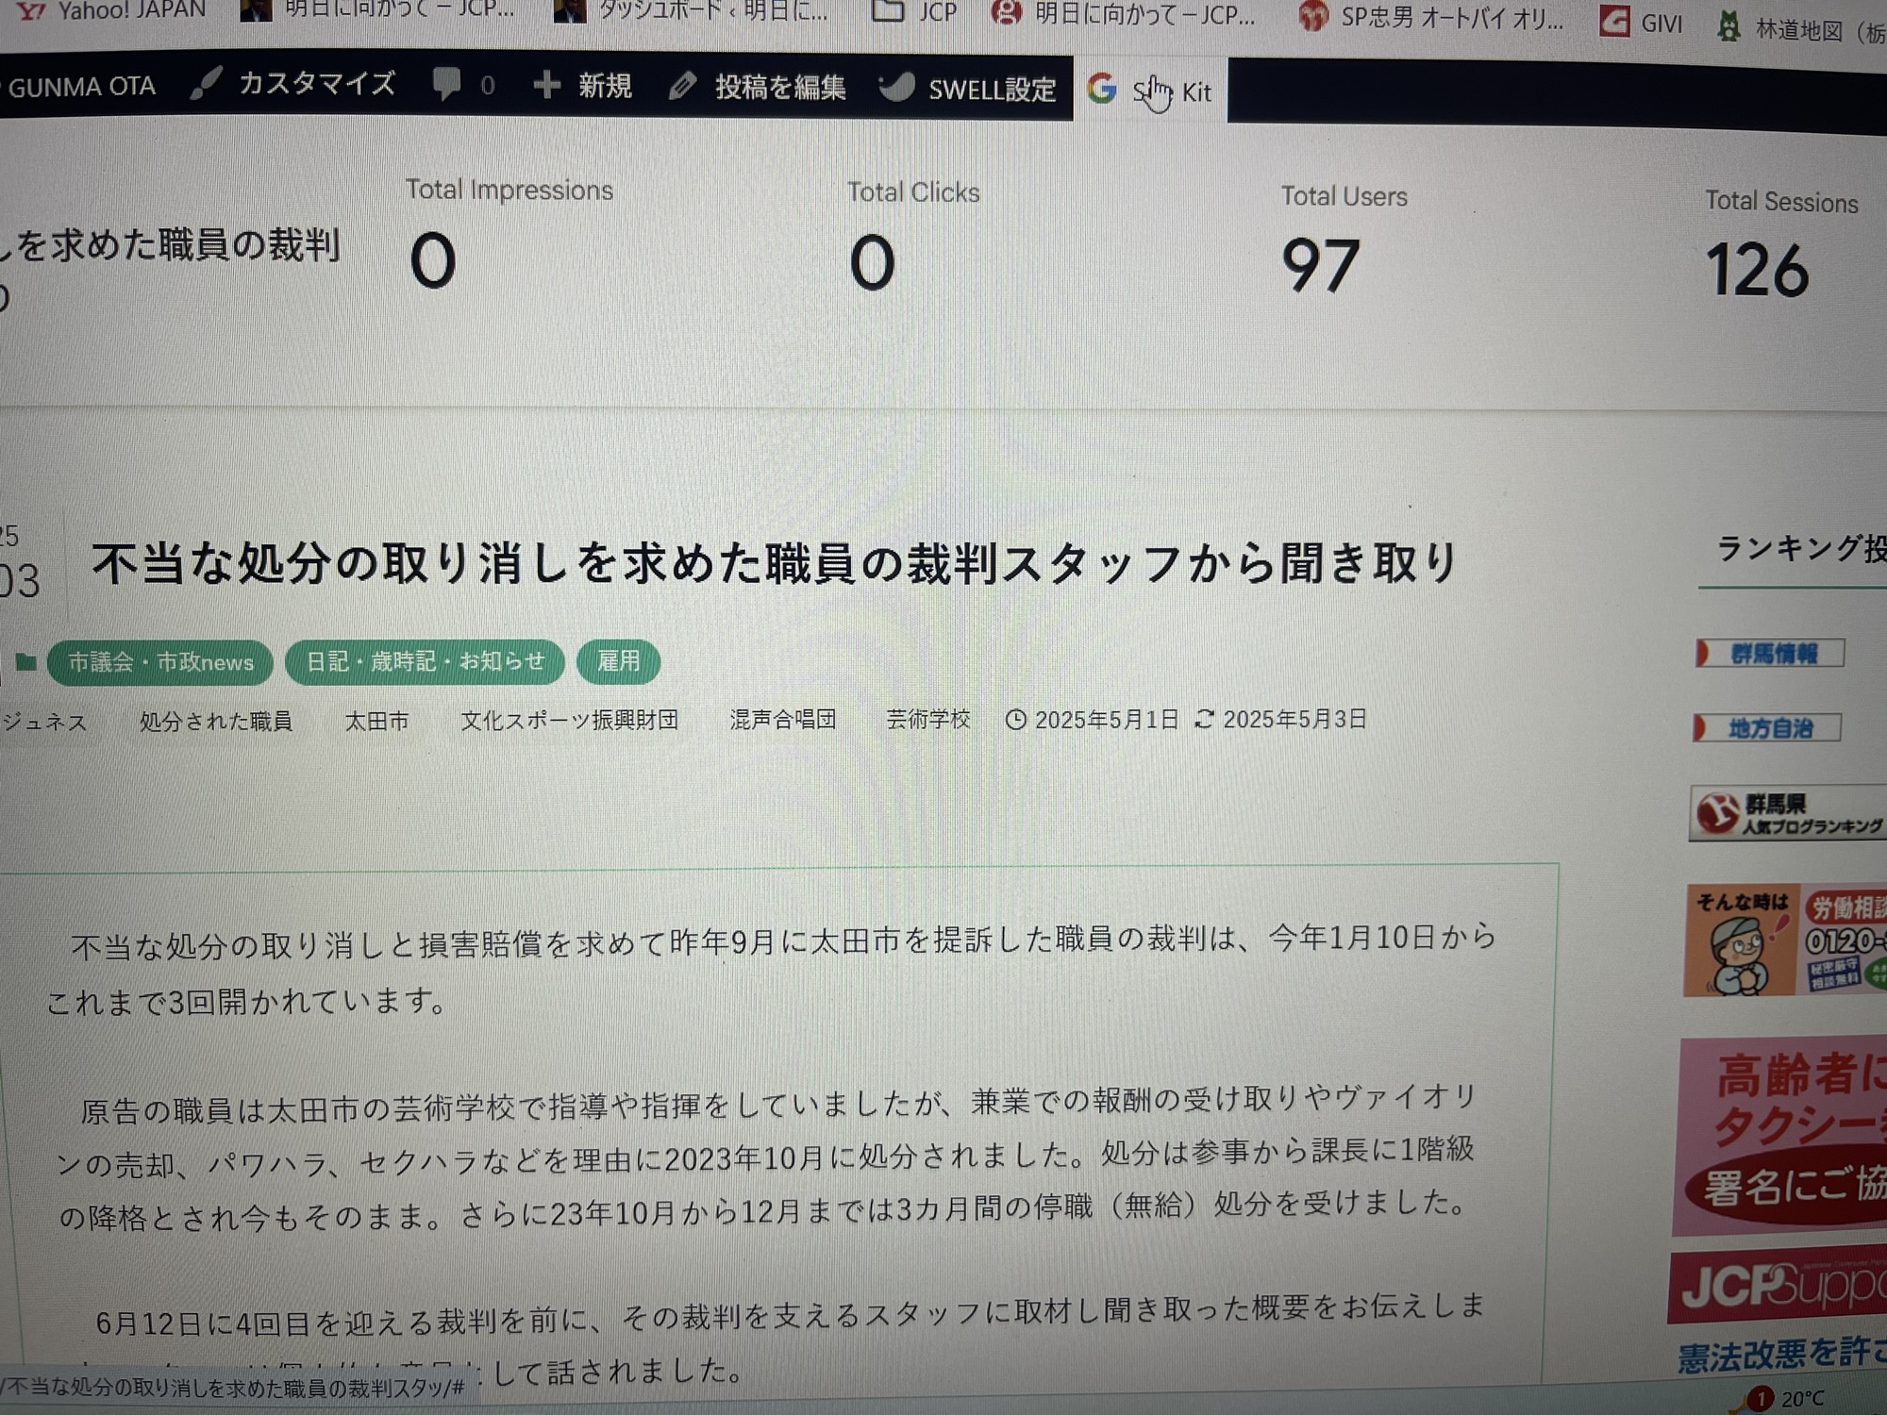This screenshot has height=1415, width=1887.
Task: Select the 雇用 category tag
Action: tap(618, 660)
